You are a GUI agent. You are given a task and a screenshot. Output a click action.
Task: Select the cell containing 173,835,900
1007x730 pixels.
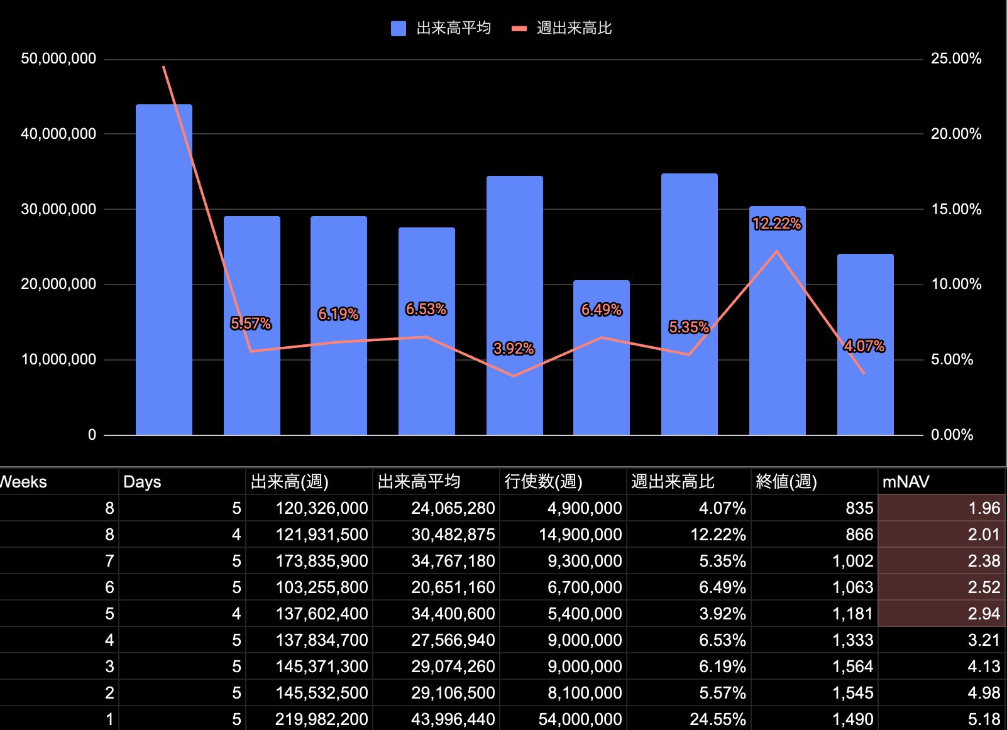tap(309, 561)
